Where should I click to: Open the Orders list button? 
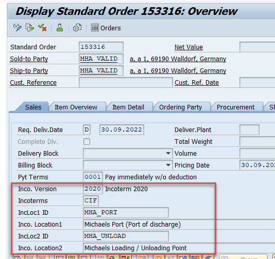pos(106,28)
